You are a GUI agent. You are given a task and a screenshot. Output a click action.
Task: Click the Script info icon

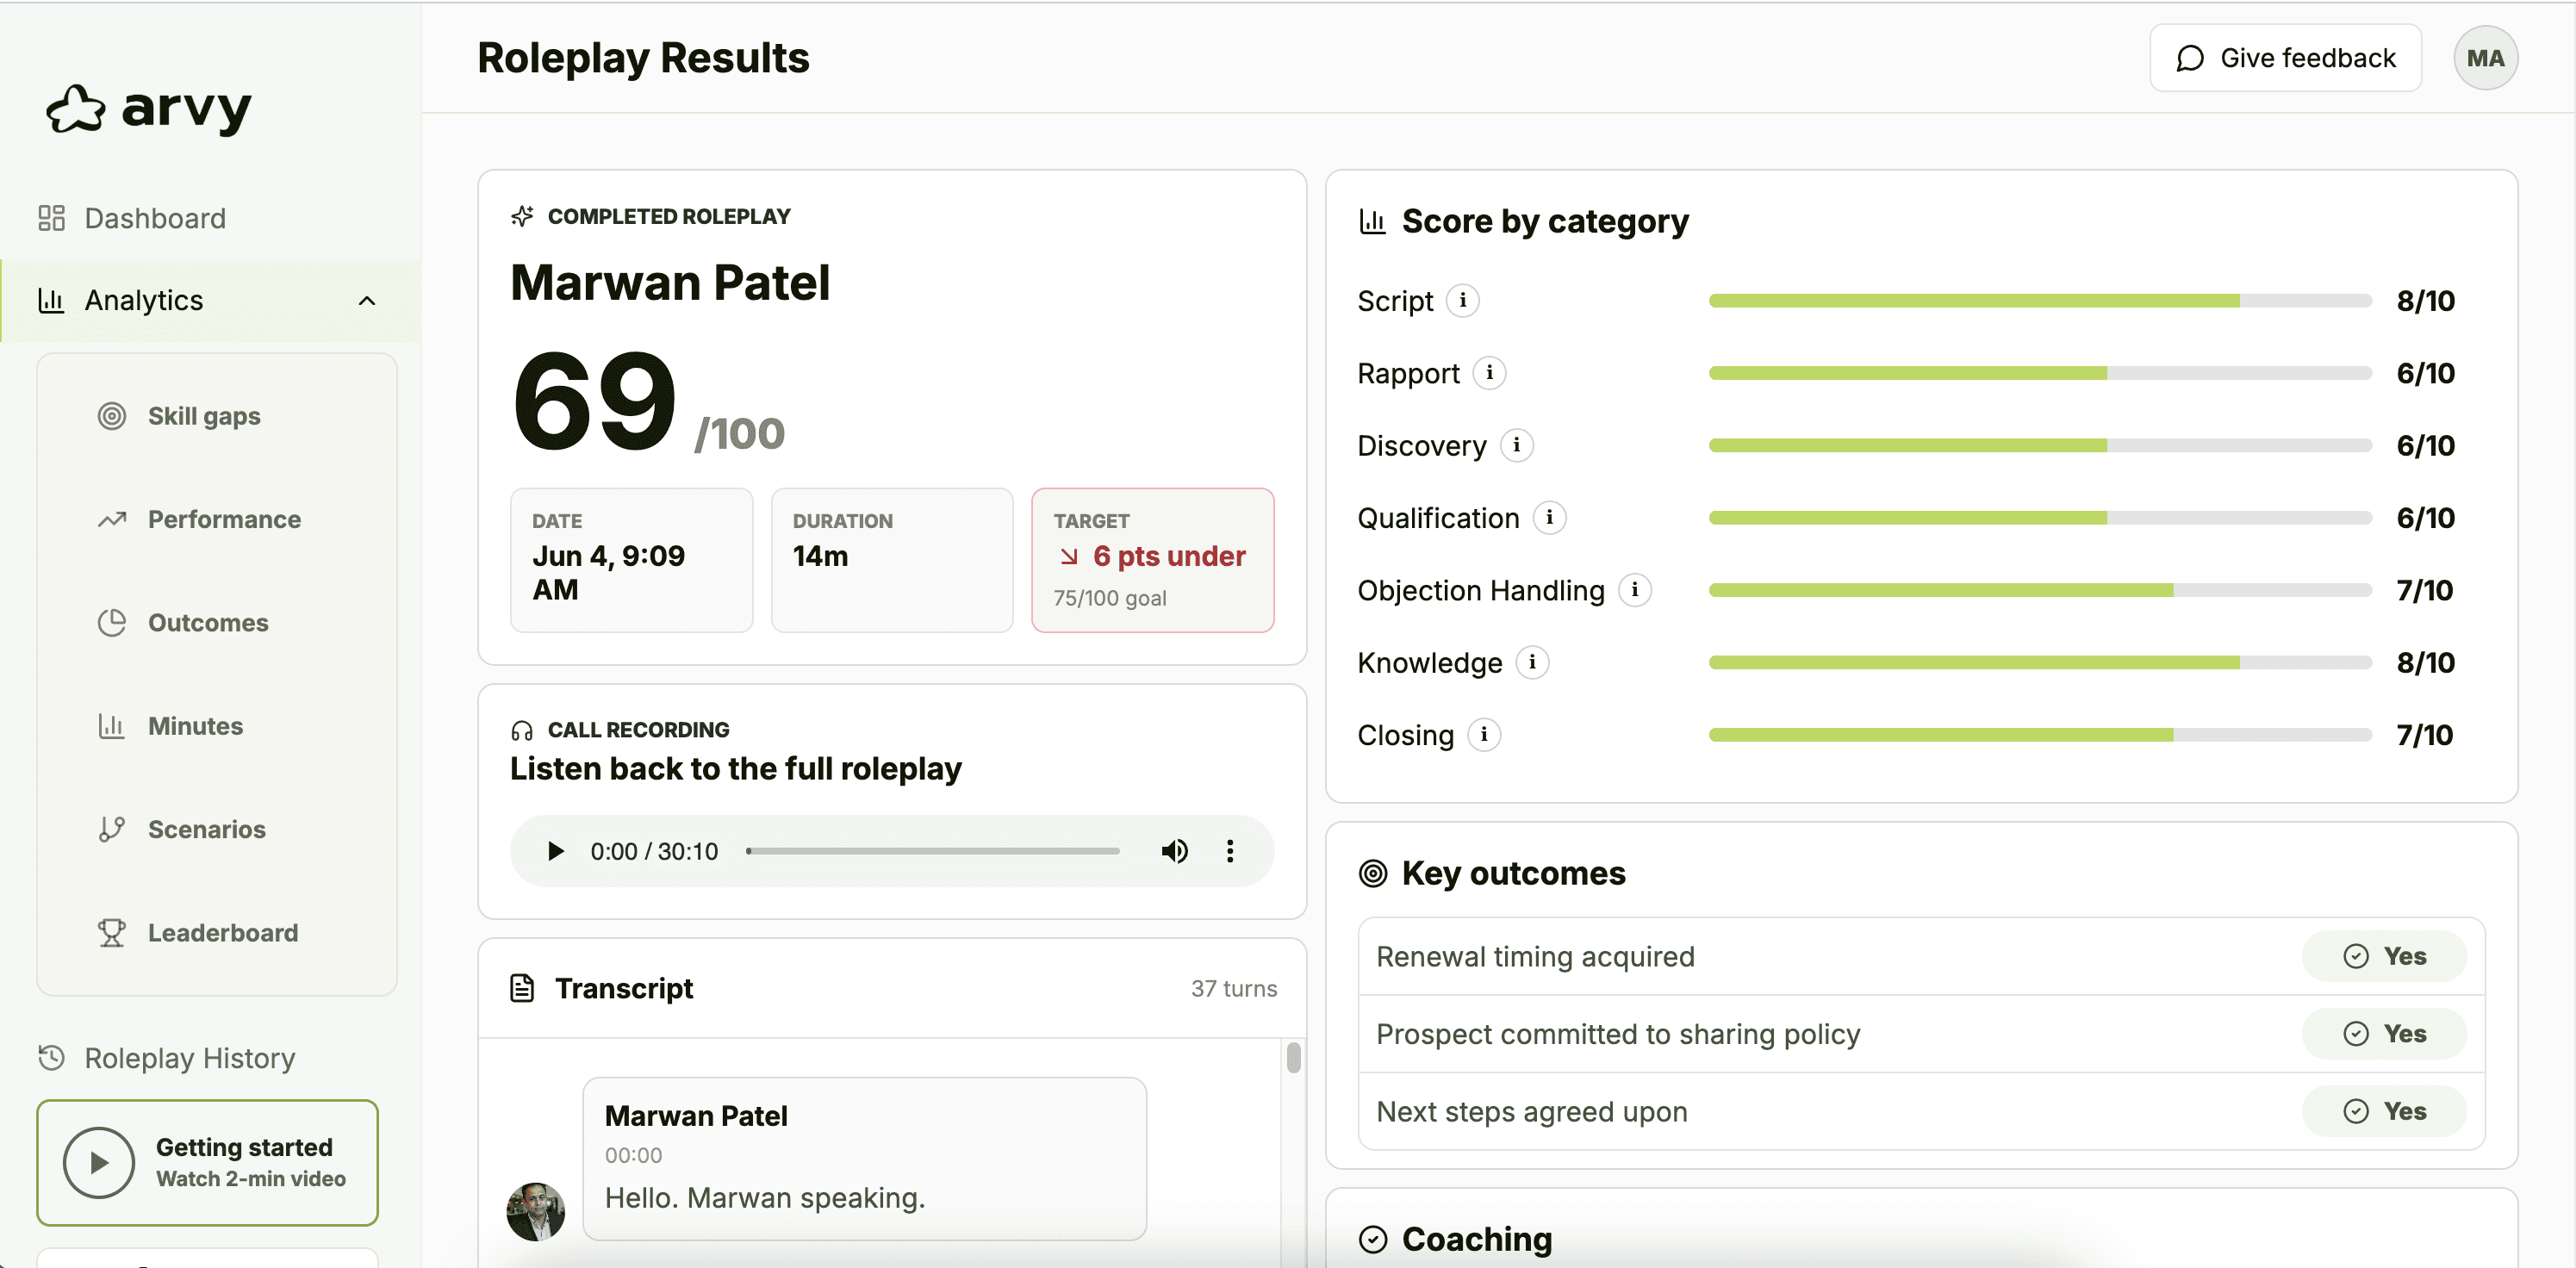coord(1463,300)
